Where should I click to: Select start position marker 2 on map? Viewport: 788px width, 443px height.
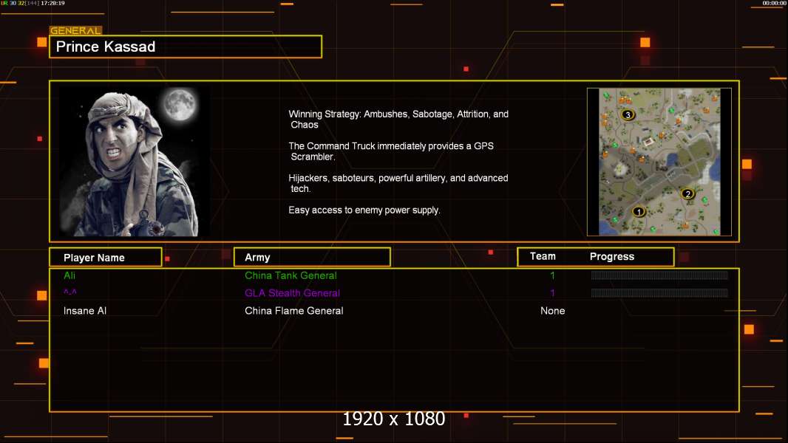pyautogui.click(x=687, y=193)
